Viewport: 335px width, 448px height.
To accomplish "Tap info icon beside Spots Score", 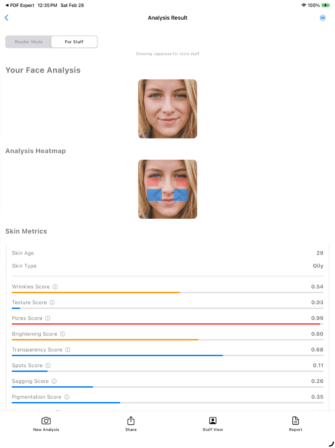I will [x=48, y=366].
